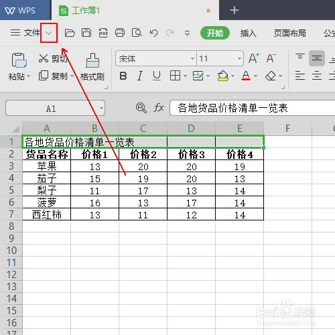
Task: Click the 货品名称 header cell
Action: pos(46,154)
